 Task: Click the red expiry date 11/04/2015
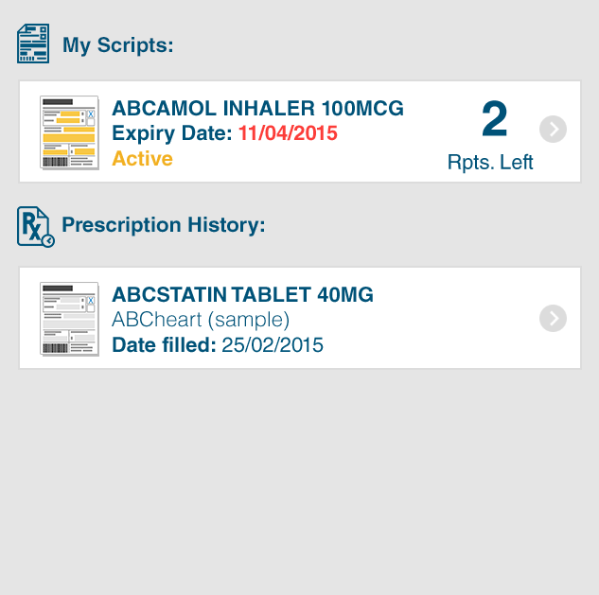click(x=288, y=133)
